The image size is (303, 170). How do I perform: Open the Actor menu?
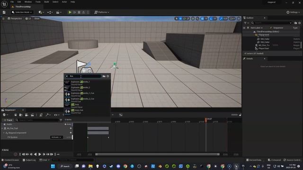64,2
